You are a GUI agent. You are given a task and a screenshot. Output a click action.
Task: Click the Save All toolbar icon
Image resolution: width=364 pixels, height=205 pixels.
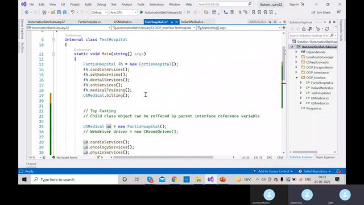64,13
